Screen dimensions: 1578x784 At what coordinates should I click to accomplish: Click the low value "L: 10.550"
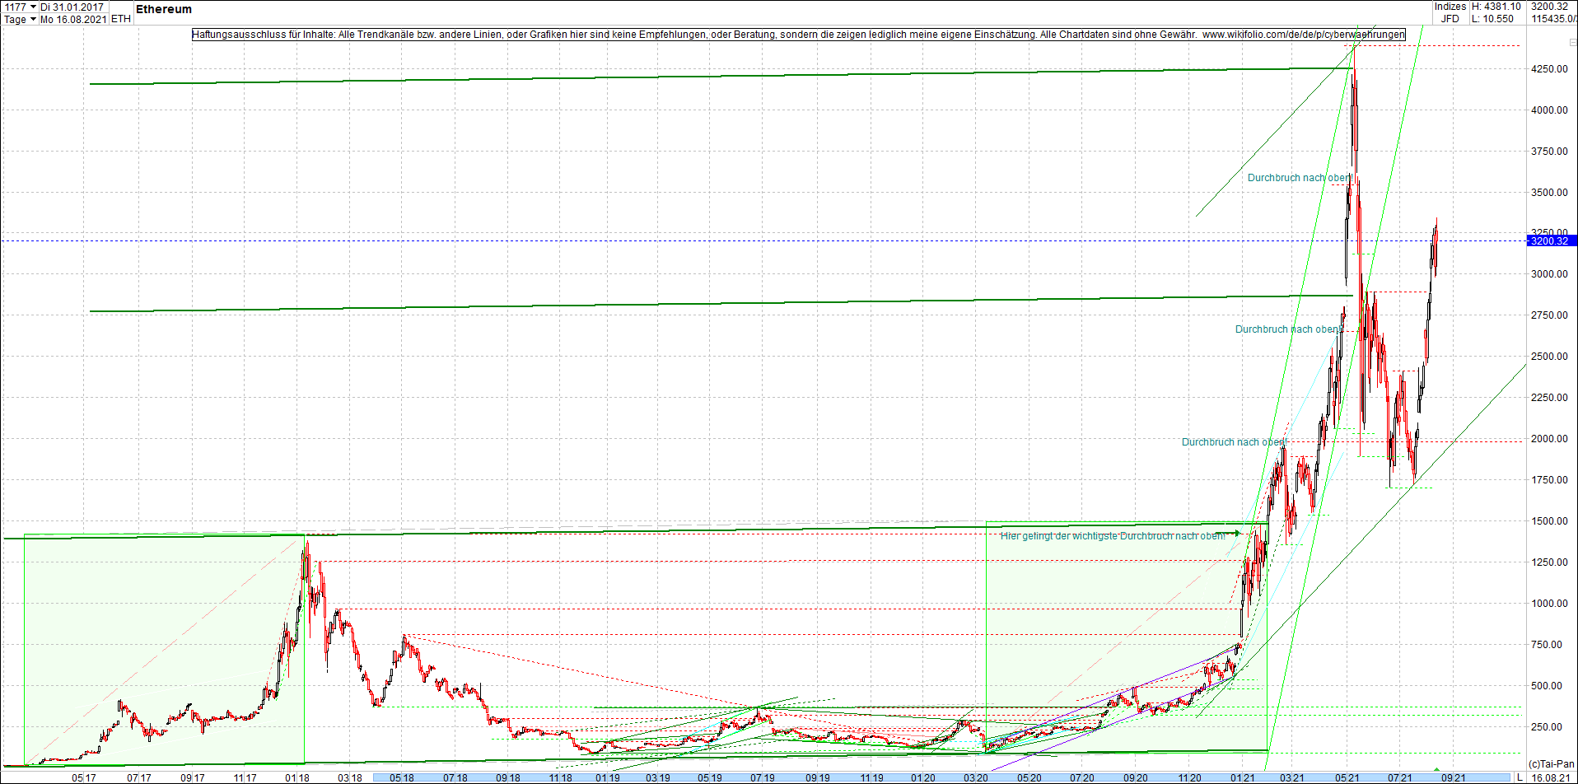[x=1493, y=19]
